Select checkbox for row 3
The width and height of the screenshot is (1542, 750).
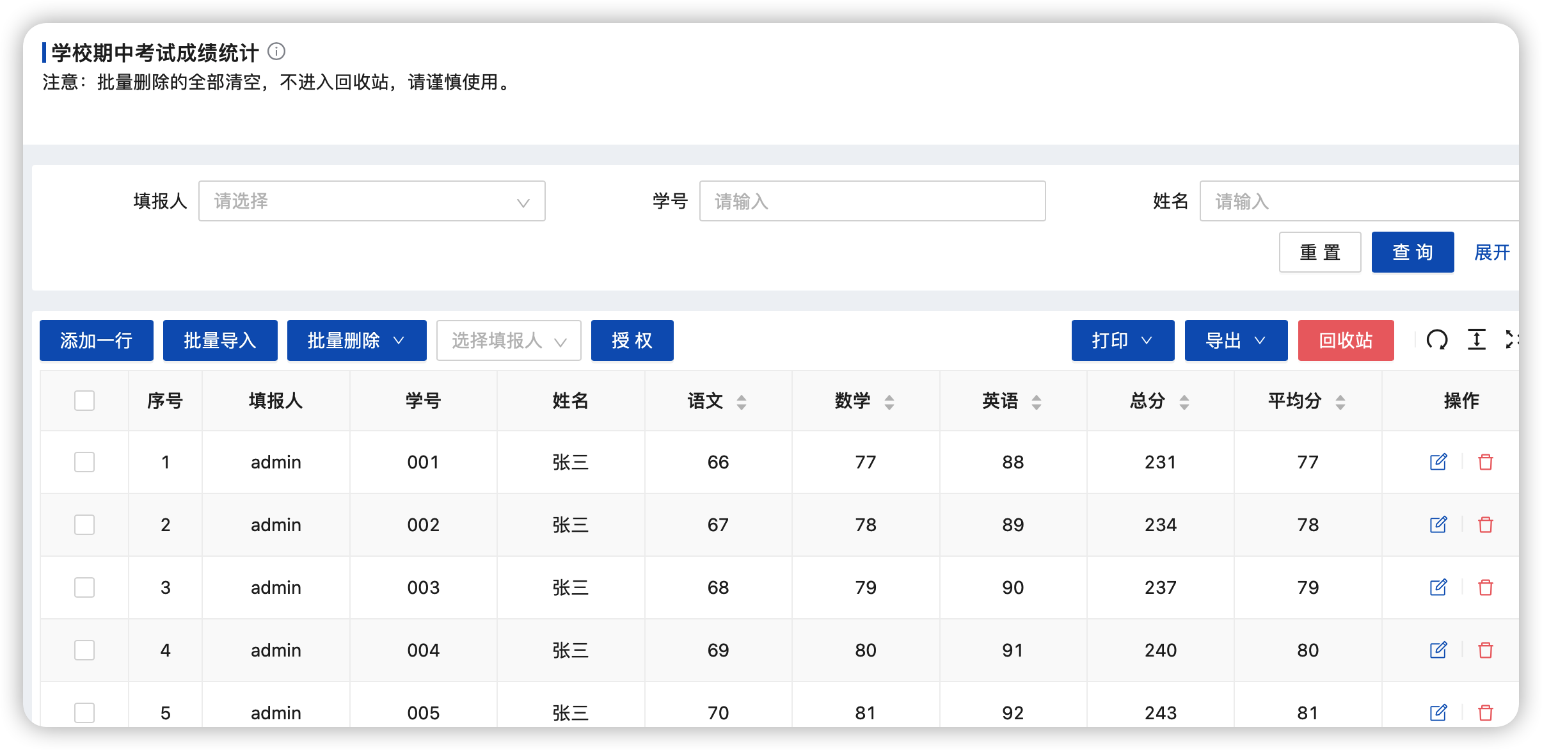(x=84, y=587)
